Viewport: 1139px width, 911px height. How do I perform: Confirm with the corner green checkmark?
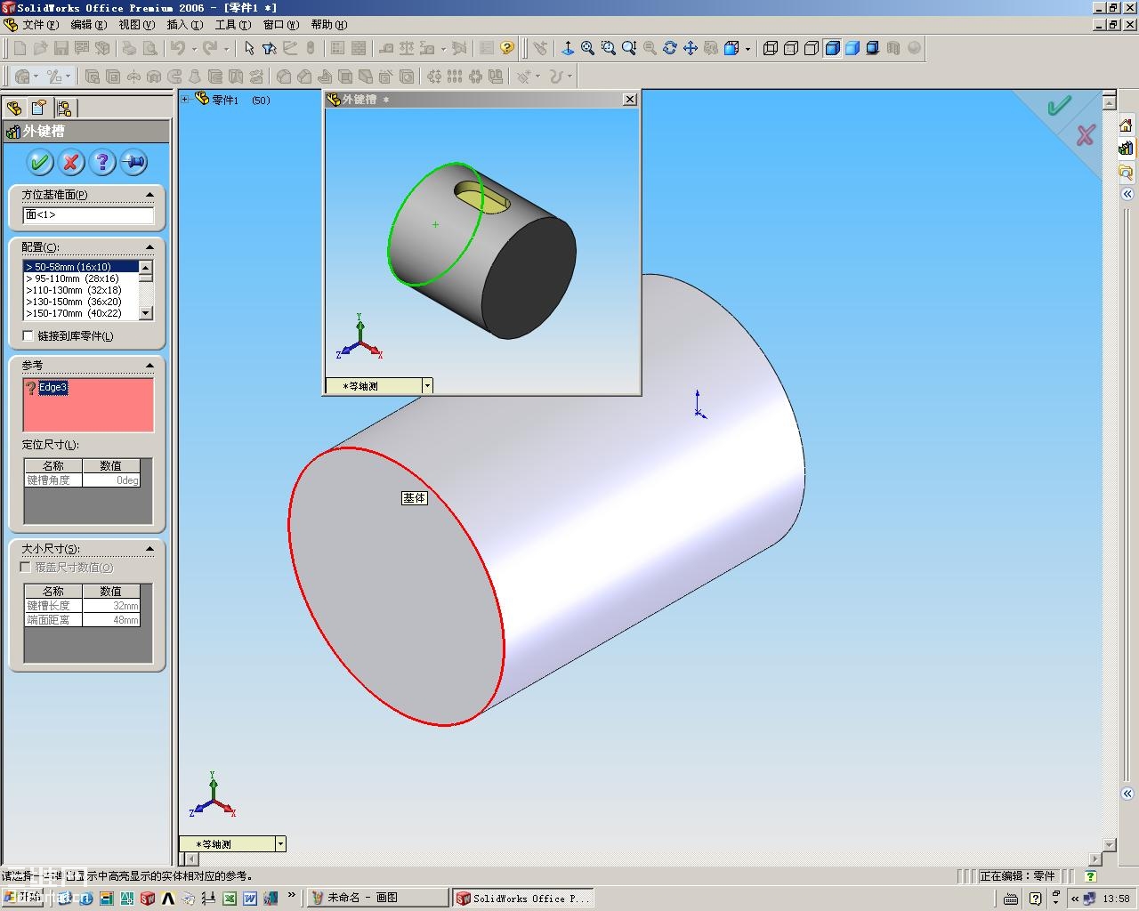pos(1059,107)
